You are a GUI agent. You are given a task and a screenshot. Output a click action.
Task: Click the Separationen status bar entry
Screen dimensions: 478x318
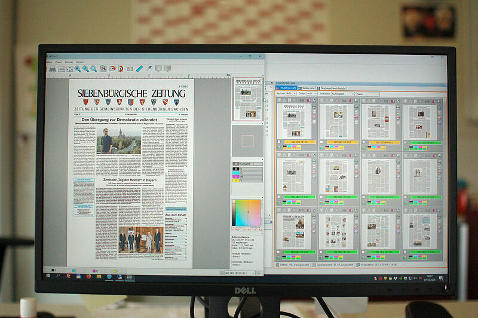[332, 265]
